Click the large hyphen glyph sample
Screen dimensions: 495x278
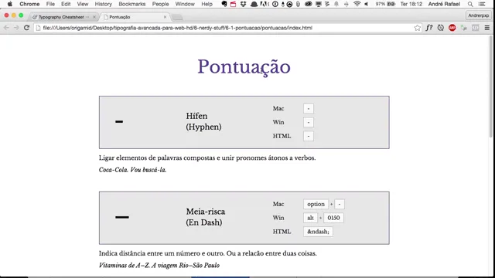[119, 122]
